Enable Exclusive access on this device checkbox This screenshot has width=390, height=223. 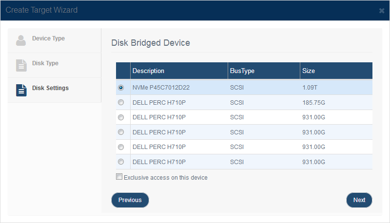[119, 177]
